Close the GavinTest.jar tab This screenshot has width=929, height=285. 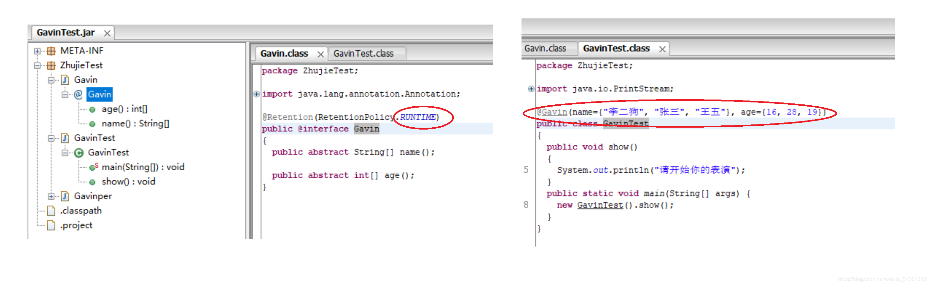(x=107, y=34)
